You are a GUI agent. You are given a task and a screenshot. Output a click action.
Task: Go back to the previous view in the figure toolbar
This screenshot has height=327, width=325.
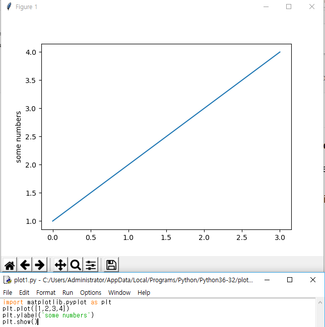tap(25, 265)
